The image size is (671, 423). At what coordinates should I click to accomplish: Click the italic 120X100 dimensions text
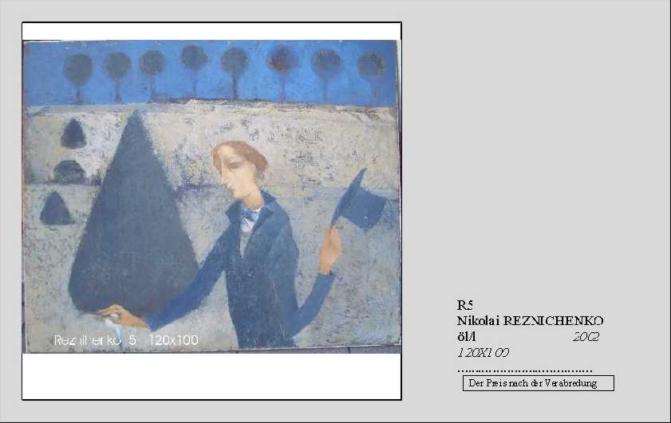(483, 352)
